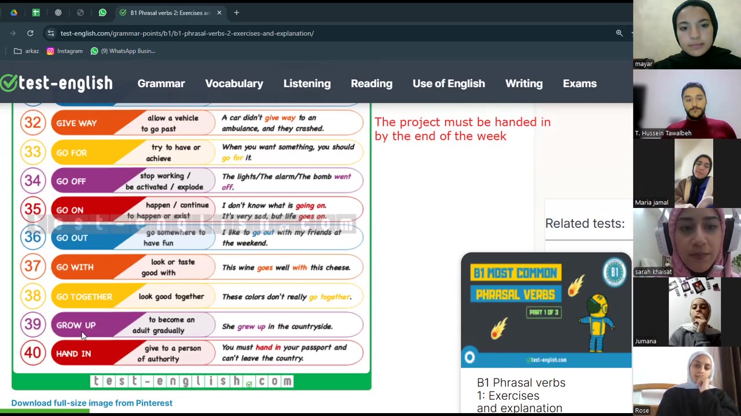Click 'This wine goes well with this cheese' example
Viewport: 741px width, 416px height.
[286, 268]
